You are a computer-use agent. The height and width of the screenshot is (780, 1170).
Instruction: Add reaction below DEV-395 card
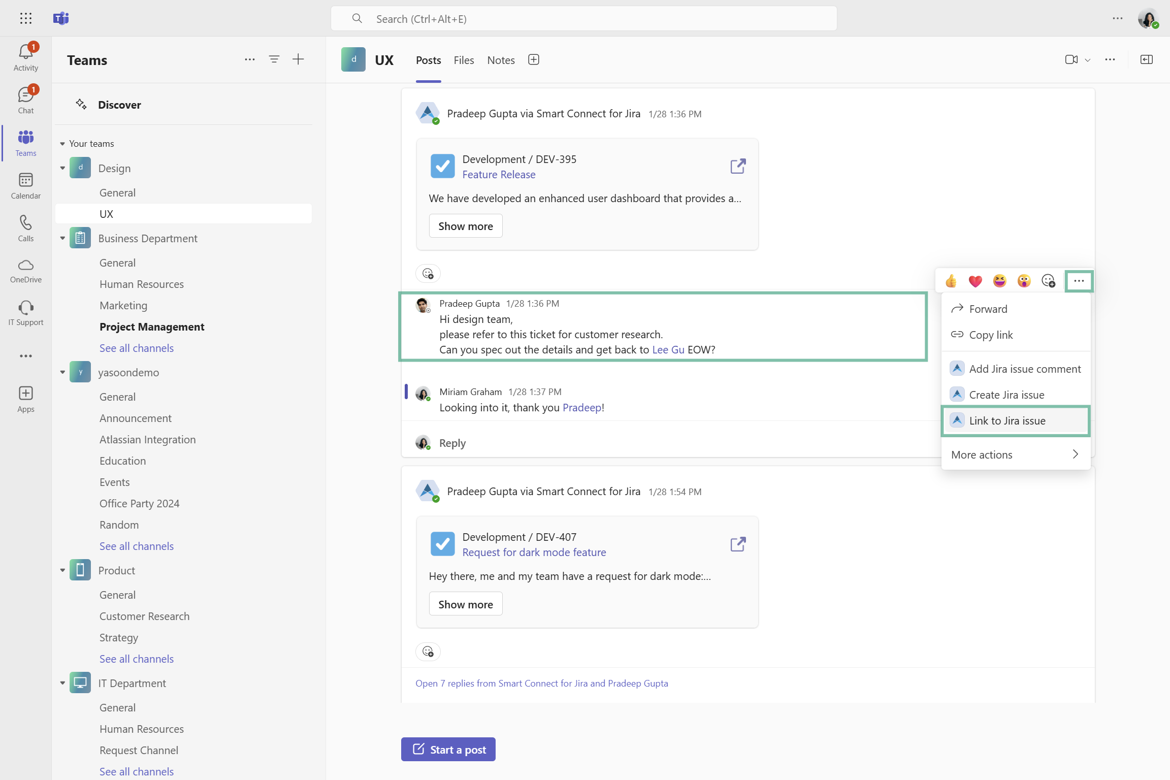tap(428, 274)
